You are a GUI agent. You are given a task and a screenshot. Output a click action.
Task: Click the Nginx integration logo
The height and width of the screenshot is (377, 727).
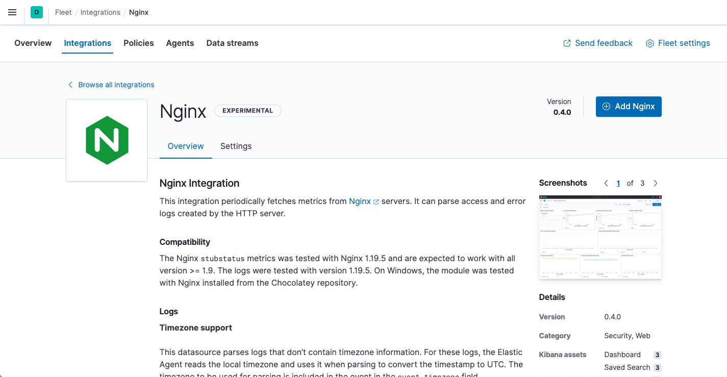(x=107, y=140)
